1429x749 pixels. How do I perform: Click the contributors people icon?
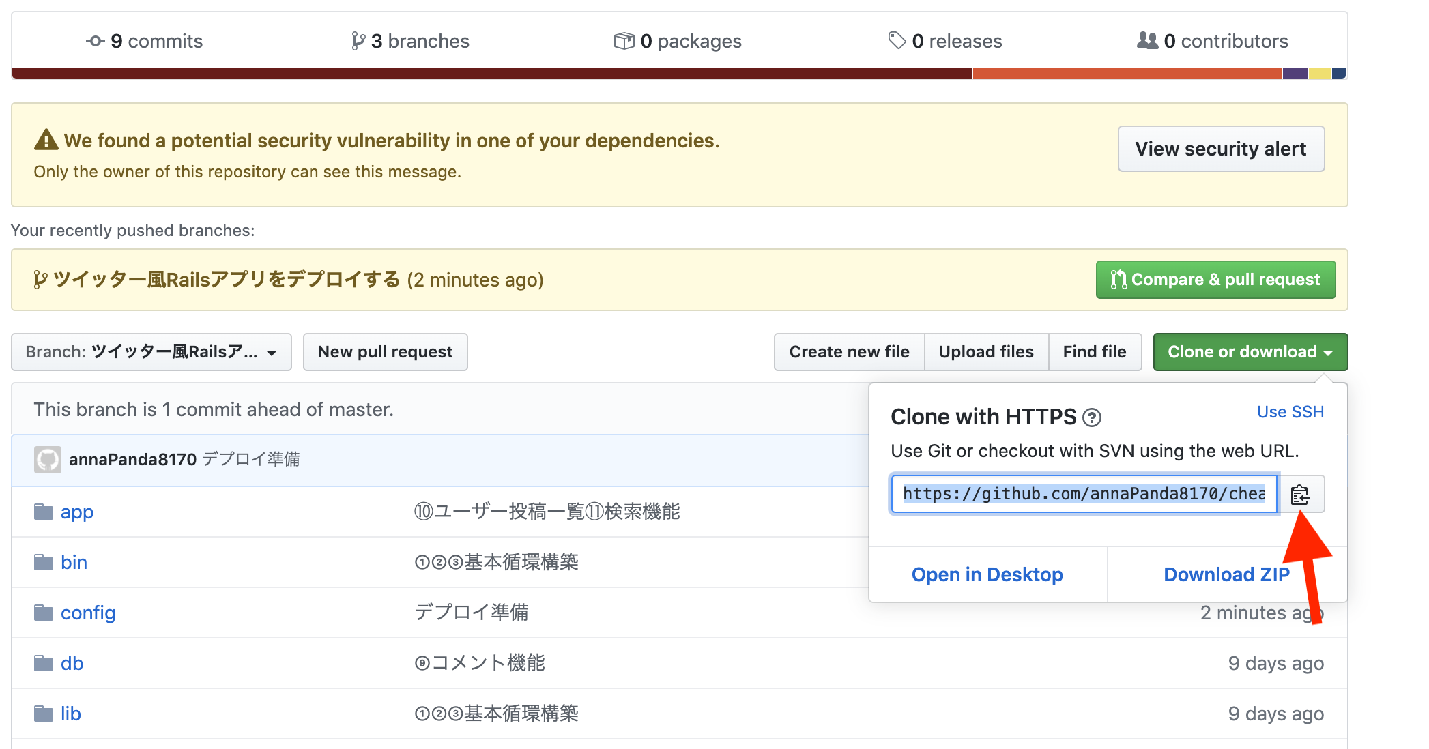(x=1148, y=41)
